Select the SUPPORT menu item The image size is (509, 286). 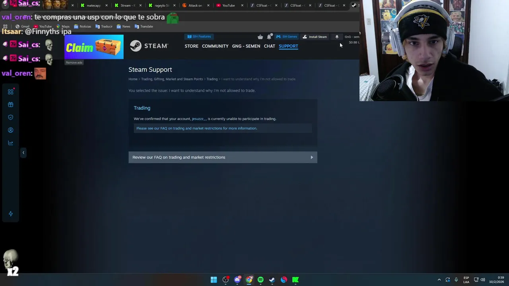pos(288,46)
